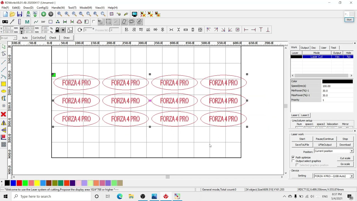Click the Zoom in magnifier icon
Screen dimensions: 357x201
point(67,14)
